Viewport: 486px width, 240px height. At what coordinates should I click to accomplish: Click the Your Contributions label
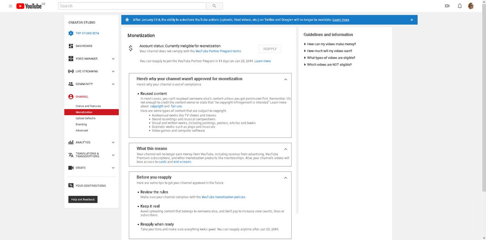[91, 186]
